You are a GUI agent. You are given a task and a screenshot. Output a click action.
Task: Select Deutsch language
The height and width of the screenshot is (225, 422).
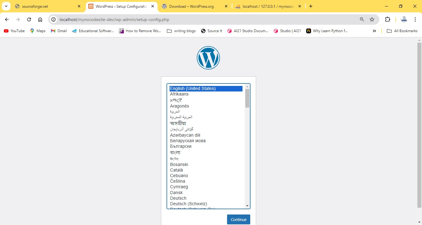206,198
